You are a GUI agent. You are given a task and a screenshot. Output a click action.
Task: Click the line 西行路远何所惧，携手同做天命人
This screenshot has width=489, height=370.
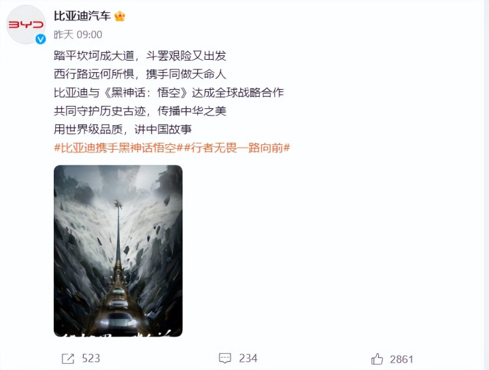point(140,74)
